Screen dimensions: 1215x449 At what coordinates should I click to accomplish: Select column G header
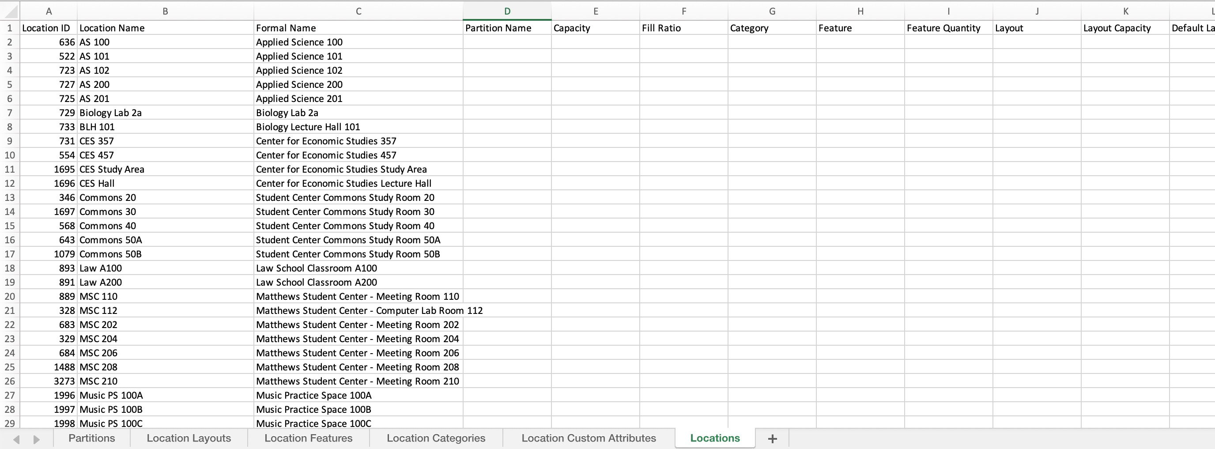(x=772, y=11)
